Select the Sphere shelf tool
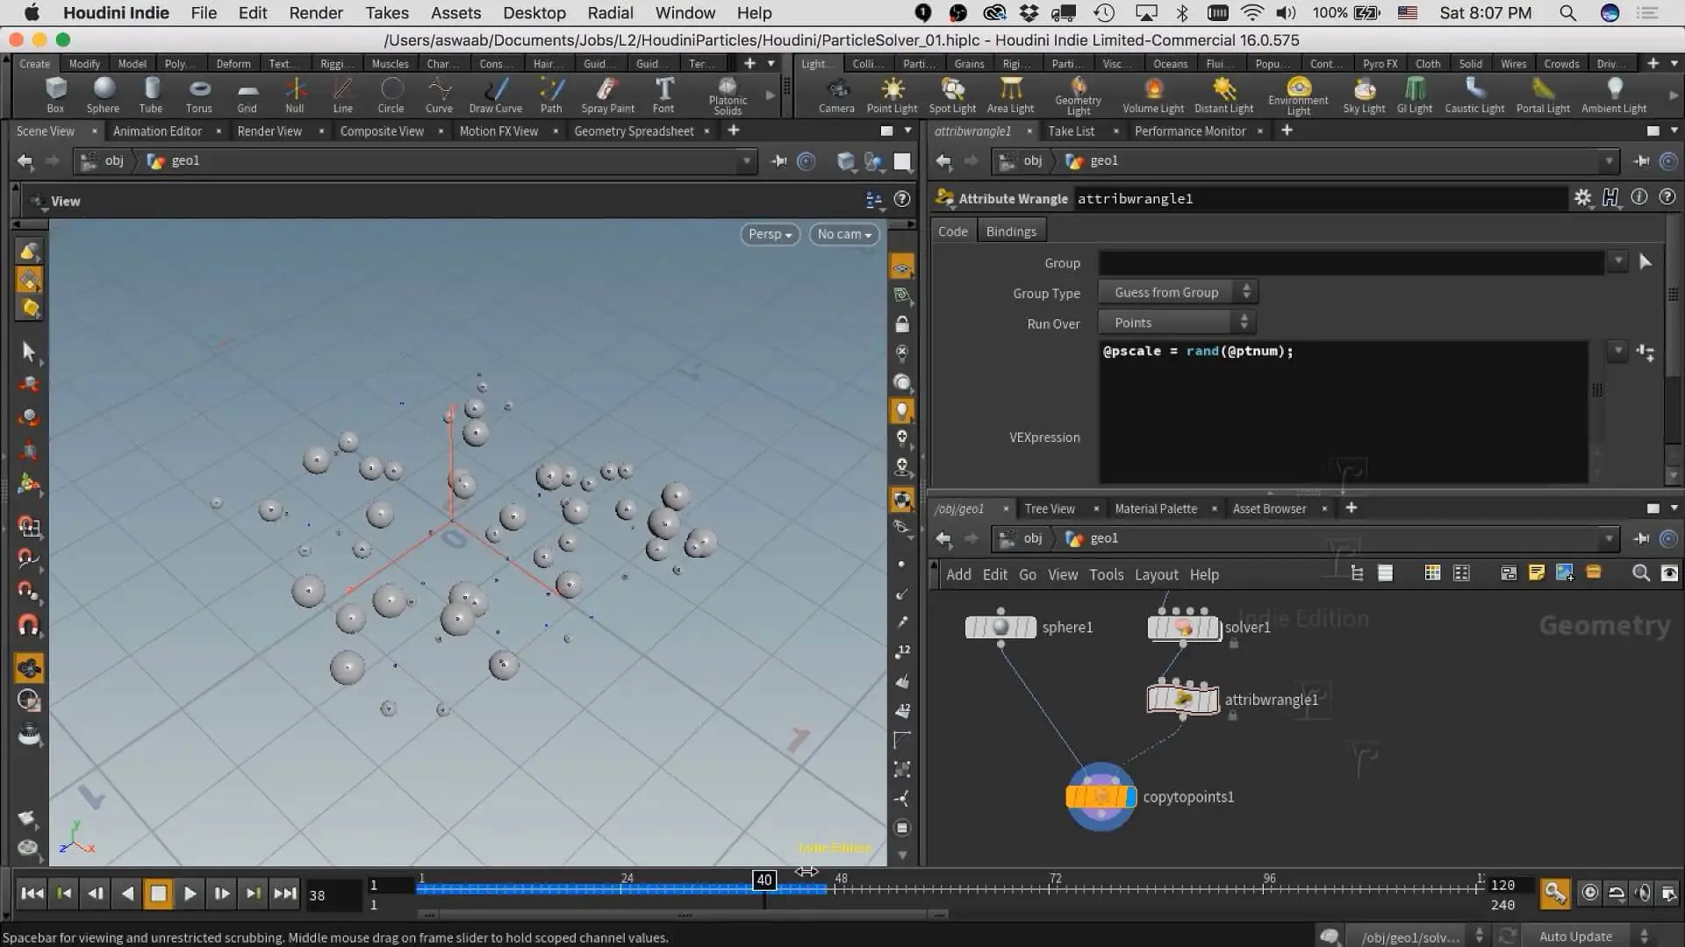The width and height of the screenshot is (1685, 947). tap(103, 95)
